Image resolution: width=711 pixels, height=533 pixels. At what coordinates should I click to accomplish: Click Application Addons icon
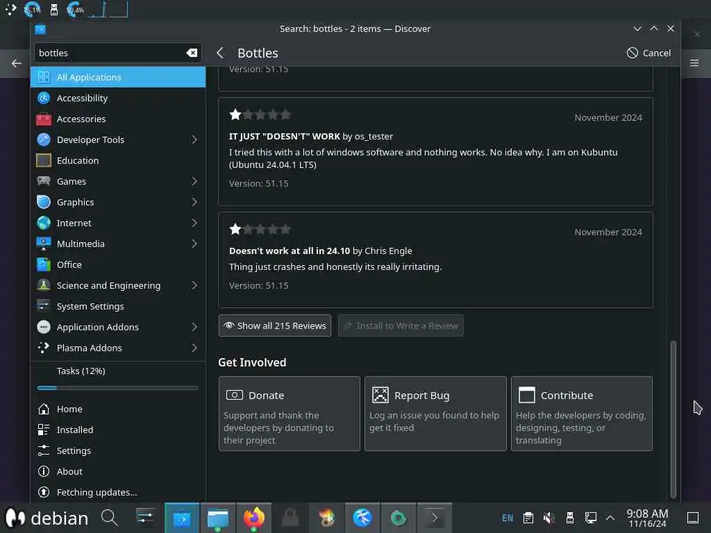click(x=44, y=328)
